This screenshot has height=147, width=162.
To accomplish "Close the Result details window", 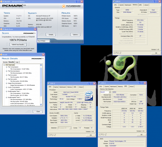I will [x=43, y=55].
